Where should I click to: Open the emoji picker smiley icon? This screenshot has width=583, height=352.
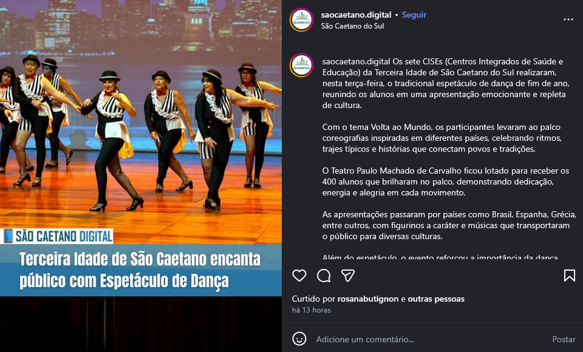point(299,339)
